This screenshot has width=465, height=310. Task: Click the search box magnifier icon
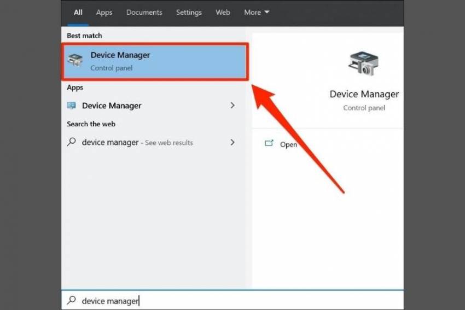tap(72, 300)
